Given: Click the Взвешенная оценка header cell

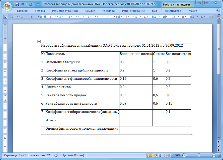Looking at the screenshot, I should (x=136, y=56).
